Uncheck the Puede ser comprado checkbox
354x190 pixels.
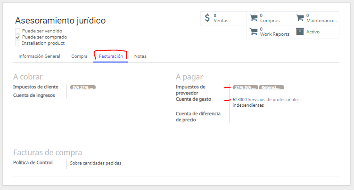point(17,37)
